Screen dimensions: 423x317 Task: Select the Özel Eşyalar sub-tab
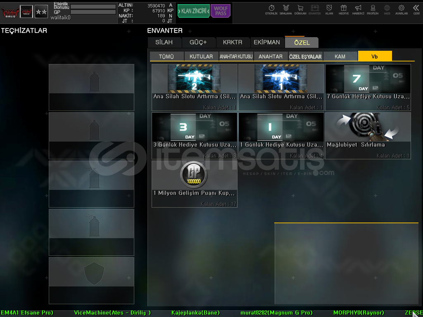pyautogui.click(x=305, y=56)
